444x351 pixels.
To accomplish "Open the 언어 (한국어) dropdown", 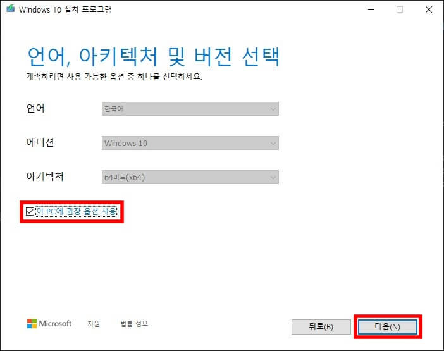I will pos(190,109).
